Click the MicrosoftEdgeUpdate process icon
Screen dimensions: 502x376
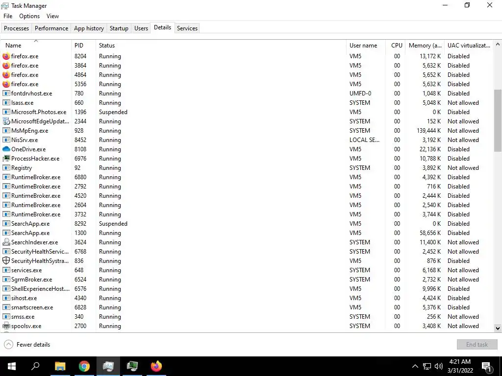pyautogui.click(x=6, y=121)
